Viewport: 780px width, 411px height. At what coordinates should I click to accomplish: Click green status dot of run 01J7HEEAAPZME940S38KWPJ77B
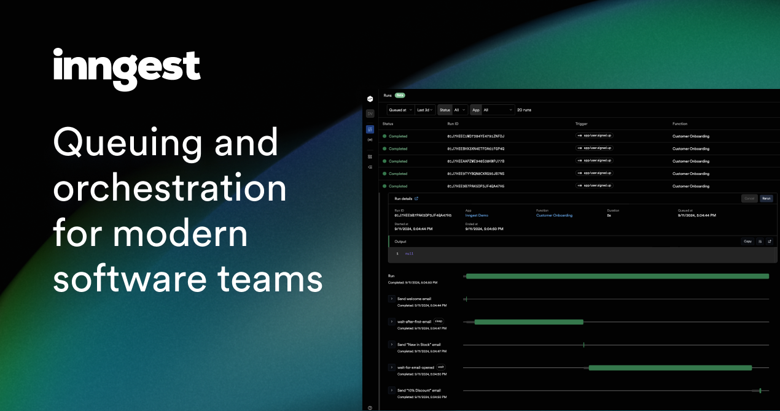[384, 161]
